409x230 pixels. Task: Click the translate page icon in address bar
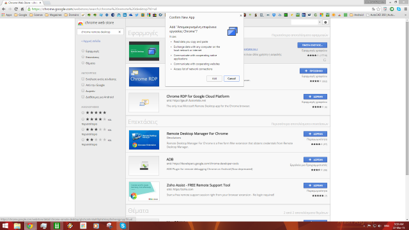coord(373,9)
